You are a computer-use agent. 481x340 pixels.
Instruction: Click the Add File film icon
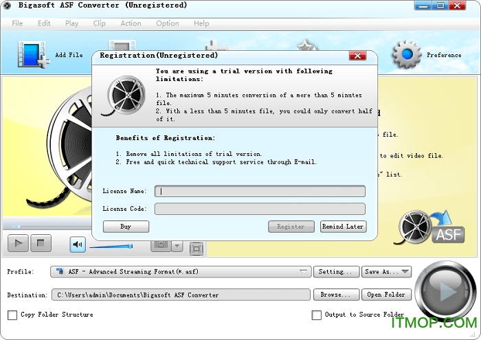click(30, 55)
